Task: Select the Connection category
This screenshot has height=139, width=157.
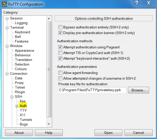Action: tap(19, 74)
